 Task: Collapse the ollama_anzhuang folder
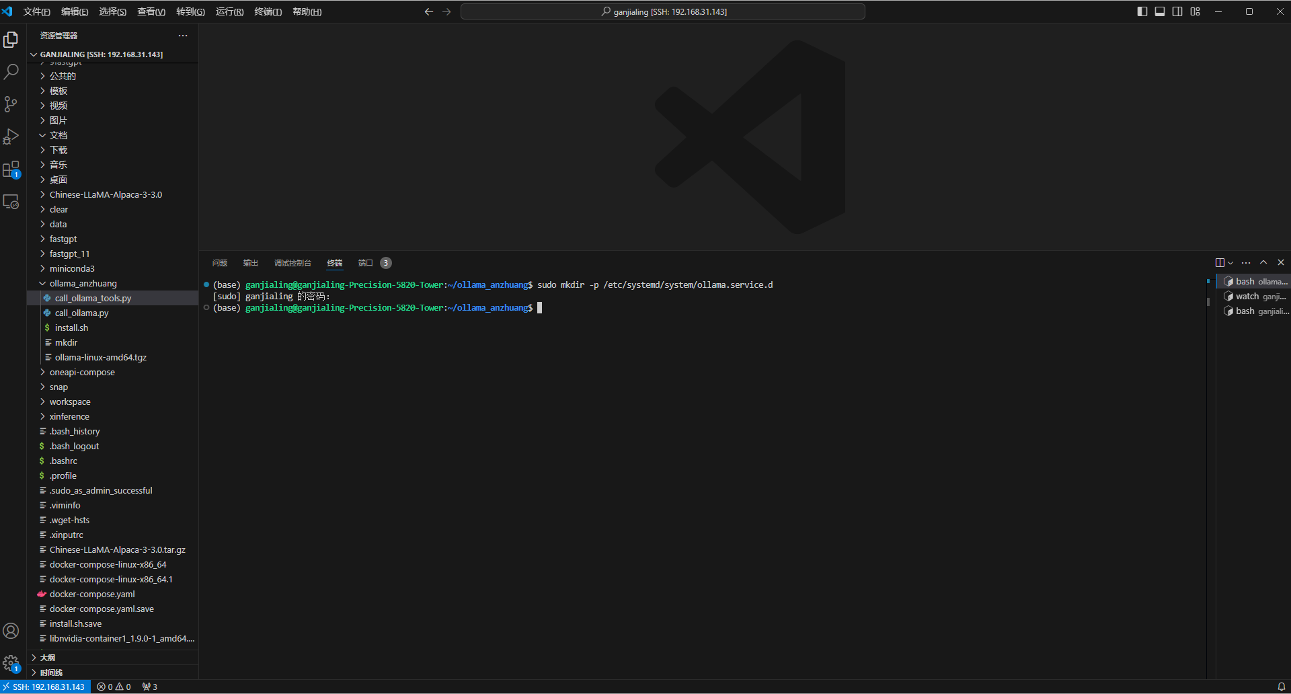pyautogui.click(x=112, y=283)
